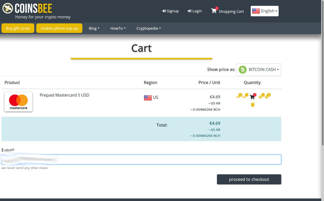324x201 pixels.
Task: Click the "Cart" page heading
Action: (x=141, y=48)
